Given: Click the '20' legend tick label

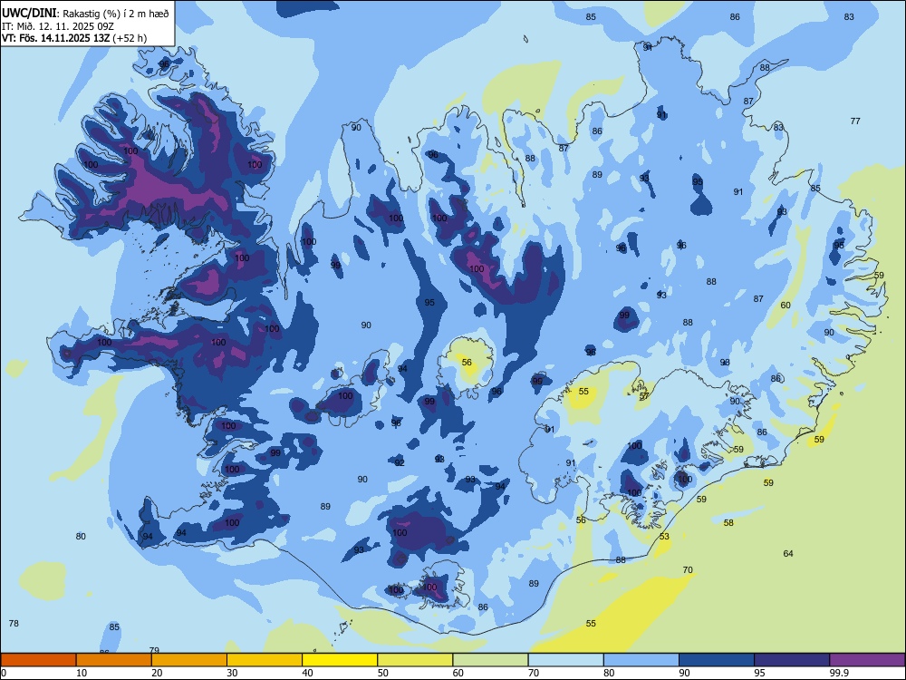Looking at the screenshot, I should (157, 673).
